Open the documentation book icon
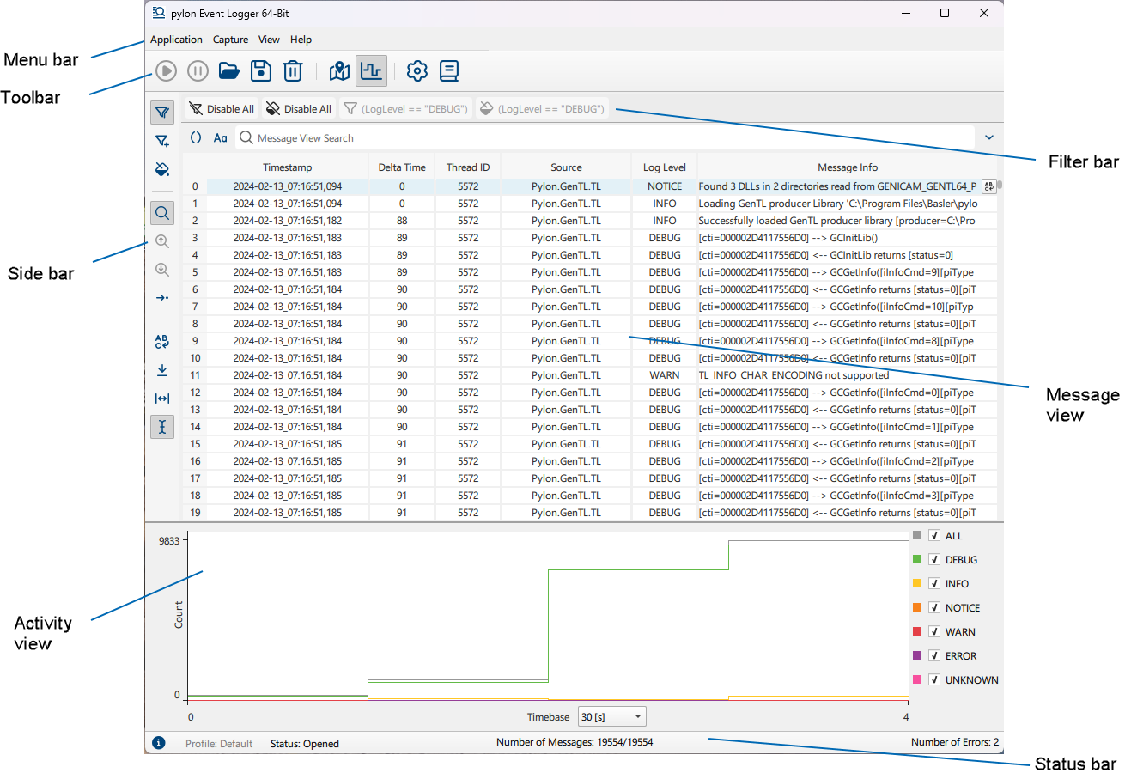The image size is (1125, 773). coord(449,71)
